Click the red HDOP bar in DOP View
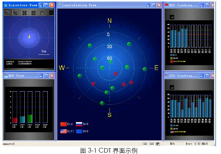 pyautogui.click(x=15, y=120)
